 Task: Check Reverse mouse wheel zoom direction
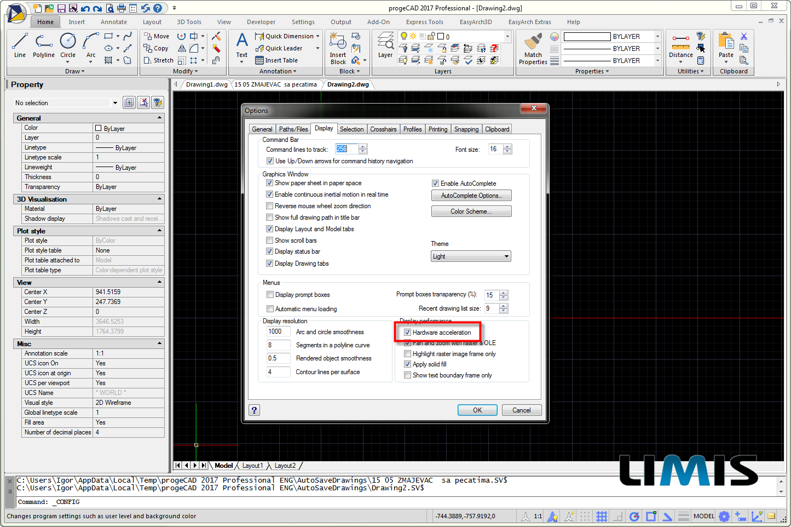pos(270,206)
